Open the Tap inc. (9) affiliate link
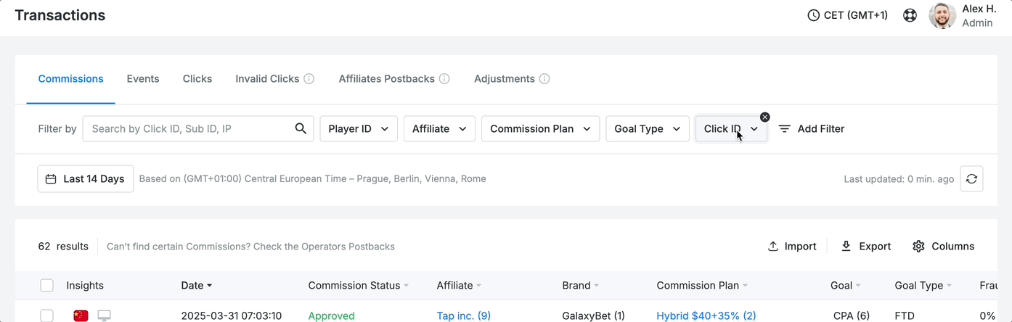The image size is (1012, 322). [464, 315]
